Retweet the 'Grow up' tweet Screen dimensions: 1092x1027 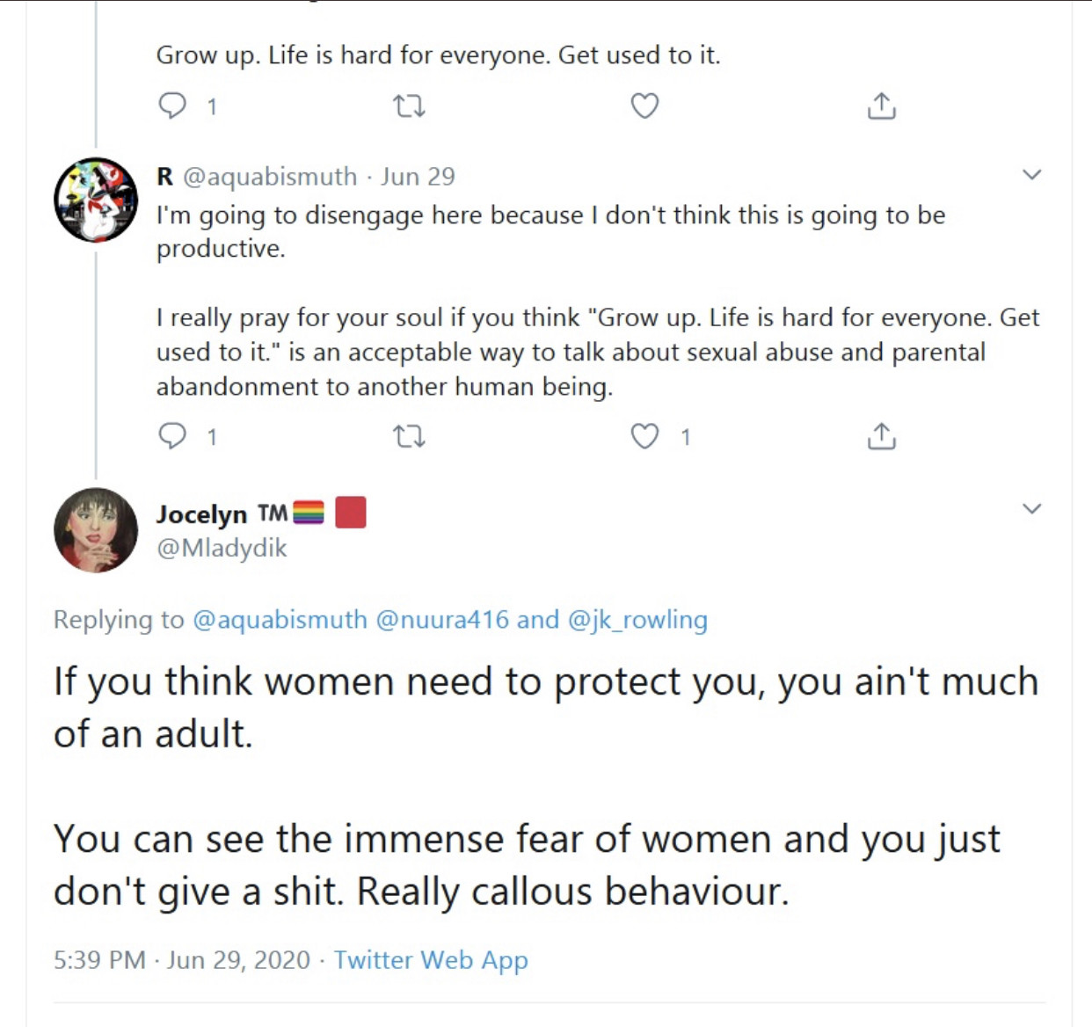(408, 106)
